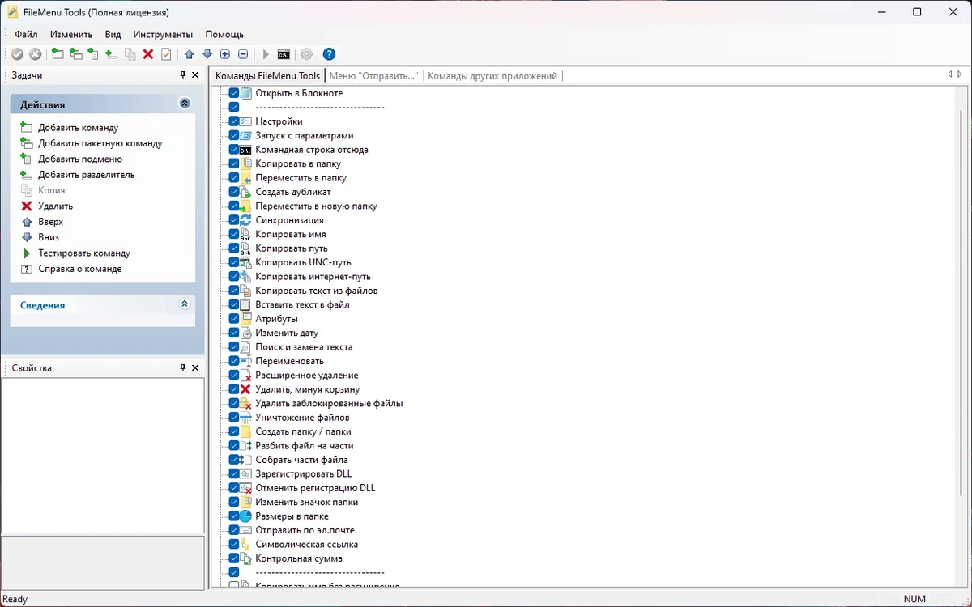Click Тестировать команду action link
Screen dimensions: 972x607
pyautogui.click(x=84, y=253)
